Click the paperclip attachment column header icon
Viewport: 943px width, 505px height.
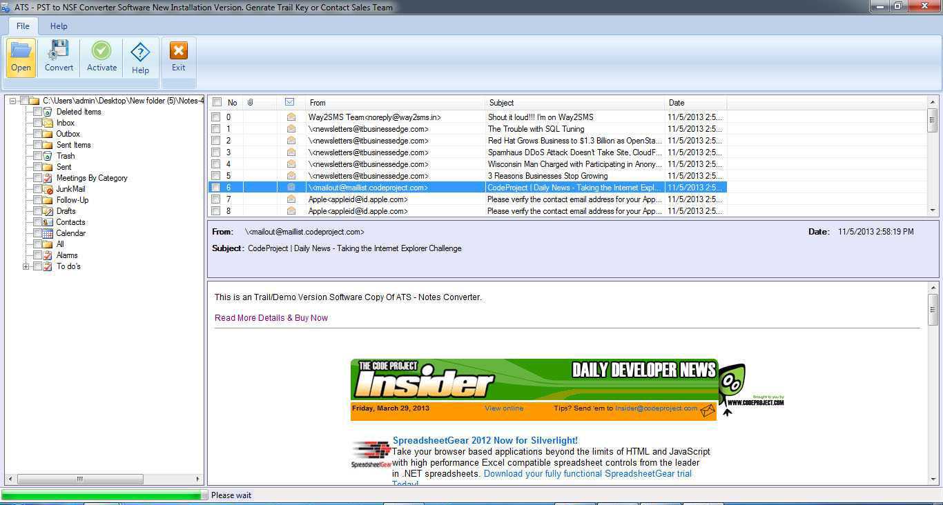[250, 102]
